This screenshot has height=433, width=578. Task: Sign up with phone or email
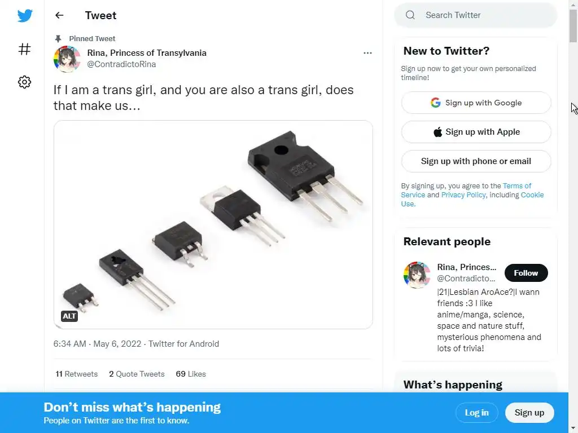pyautogui.click(x=476, y=161)
